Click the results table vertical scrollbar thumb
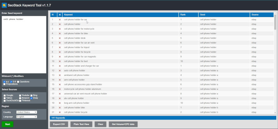This screenshot has height=129, width=278. pos(275,22)
